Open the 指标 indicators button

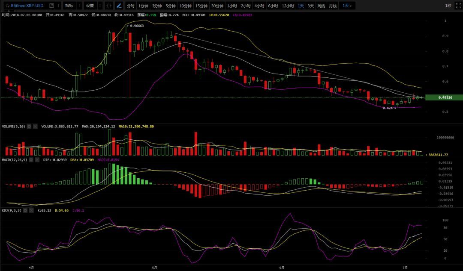coord(69,6)
